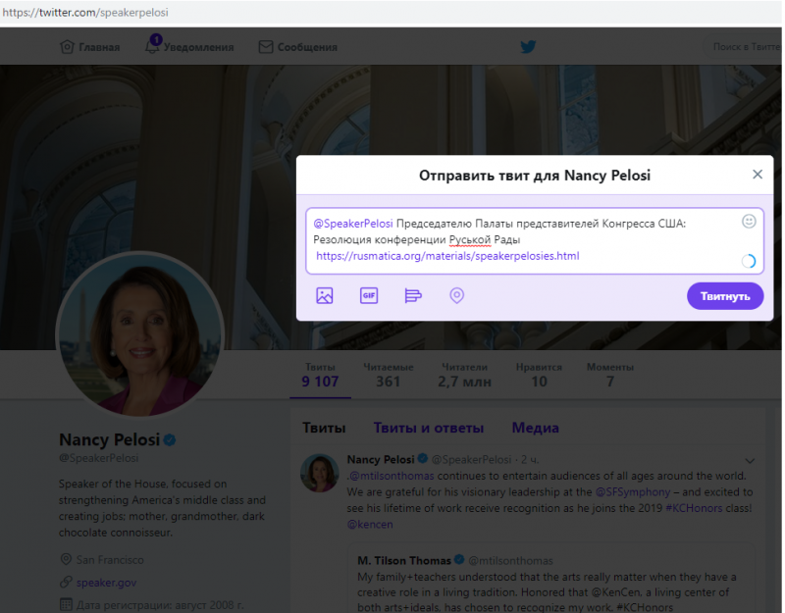This screenshot has width=785, height=613.
Task: Click the Nancy Pelosi avatar in tweet
Action: click(320, 473)
